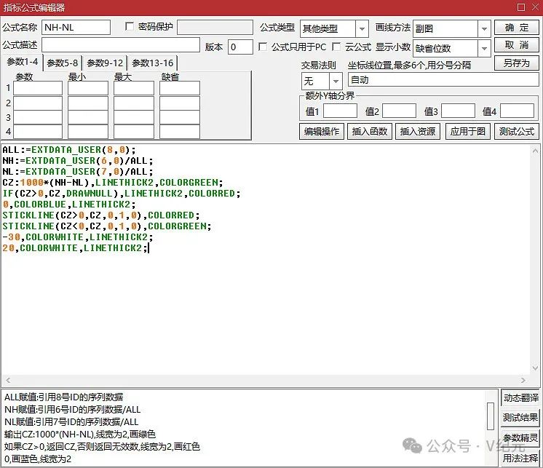
Task: Click row 1 缺省 field
Action: pyautogui.click(x=180, y=88)
